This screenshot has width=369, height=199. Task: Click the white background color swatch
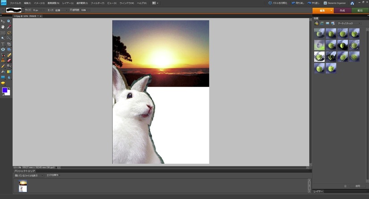coord(8,93)
